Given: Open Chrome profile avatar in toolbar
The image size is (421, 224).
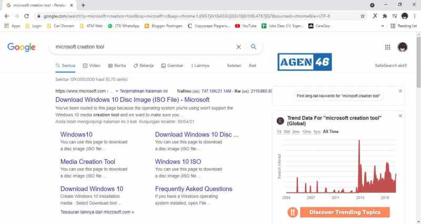Looking at the screenshot, I should [x=405, y=16].
